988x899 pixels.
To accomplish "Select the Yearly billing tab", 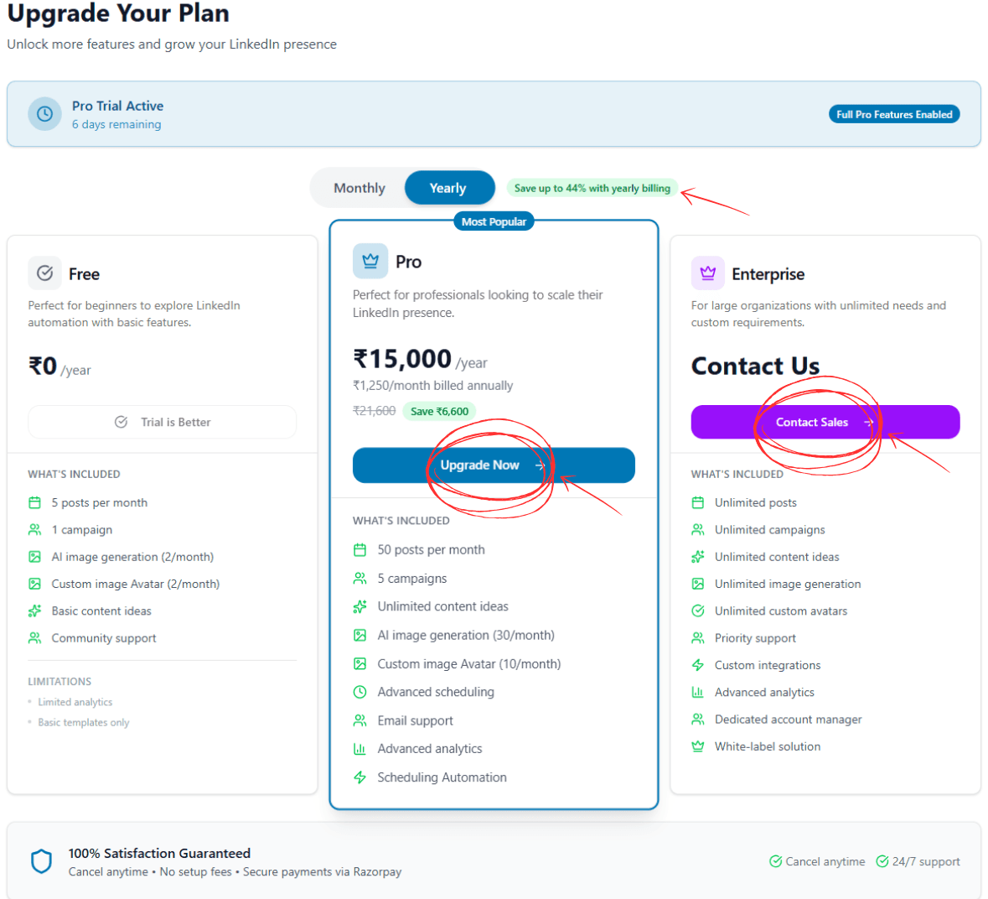I will (449, 187).
